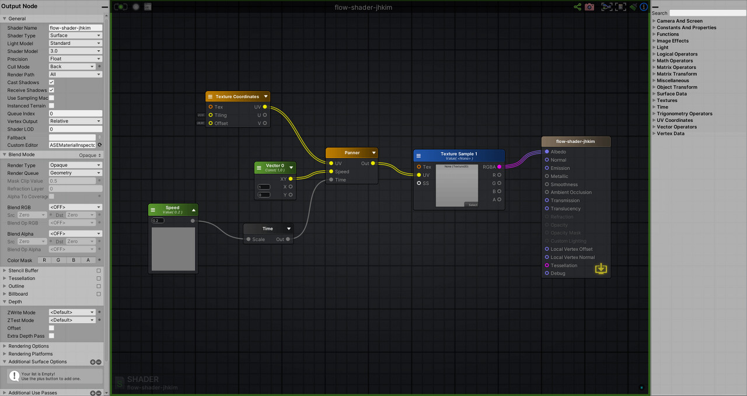This screenshot has height=396, width=747.
Task: Take a screenshot of the shader graph
Action: (x=589, y=7)
